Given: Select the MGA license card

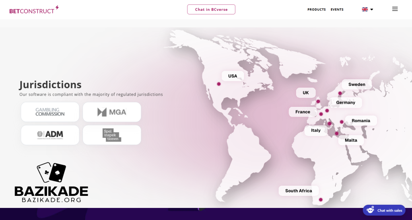Looking at the screenshot, I should 112,112.
